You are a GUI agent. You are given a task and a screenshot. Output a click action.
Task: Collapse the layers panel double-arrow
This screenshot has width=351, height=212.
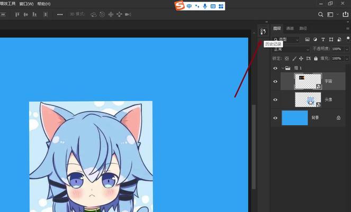(x=348, y=22)
